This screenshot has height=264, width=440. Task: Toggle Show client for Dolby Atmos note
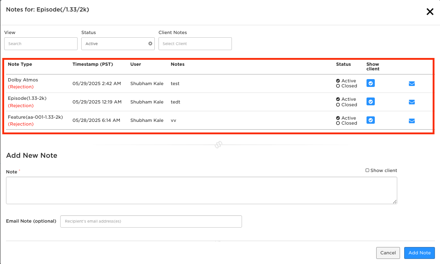370,83
